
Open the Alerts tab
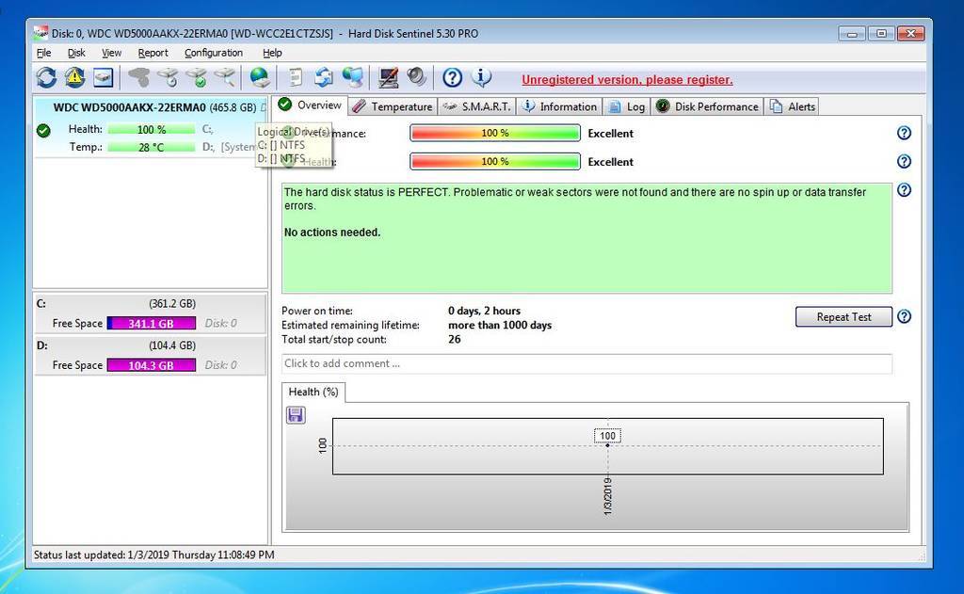coord(793,106)
